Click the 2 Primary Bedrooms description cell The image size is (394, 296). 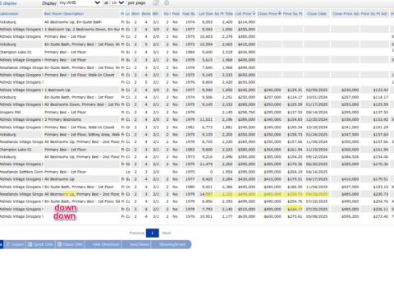(62, 119)
